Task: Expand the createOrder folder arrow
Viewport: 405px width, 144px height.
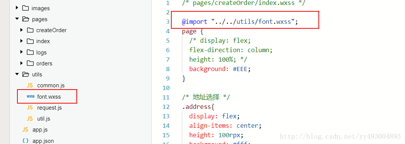Action: click(x=22, y=30)
